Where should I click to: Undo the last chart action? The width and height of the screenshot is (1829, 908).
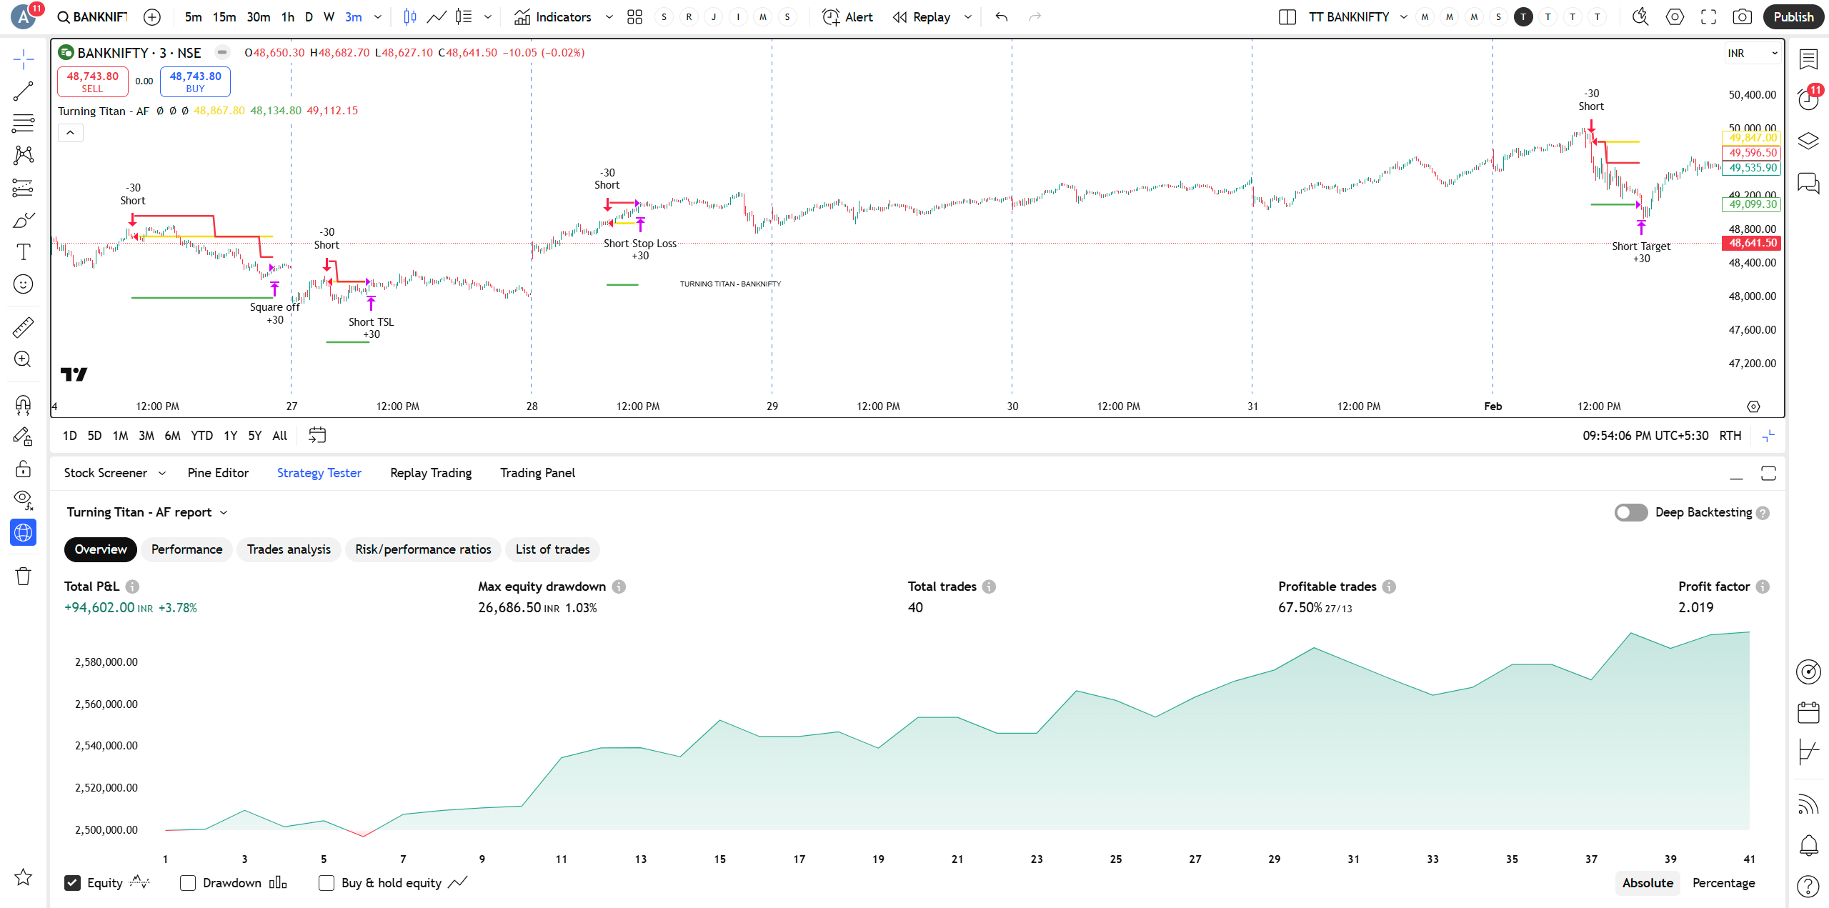(1002, 17)
